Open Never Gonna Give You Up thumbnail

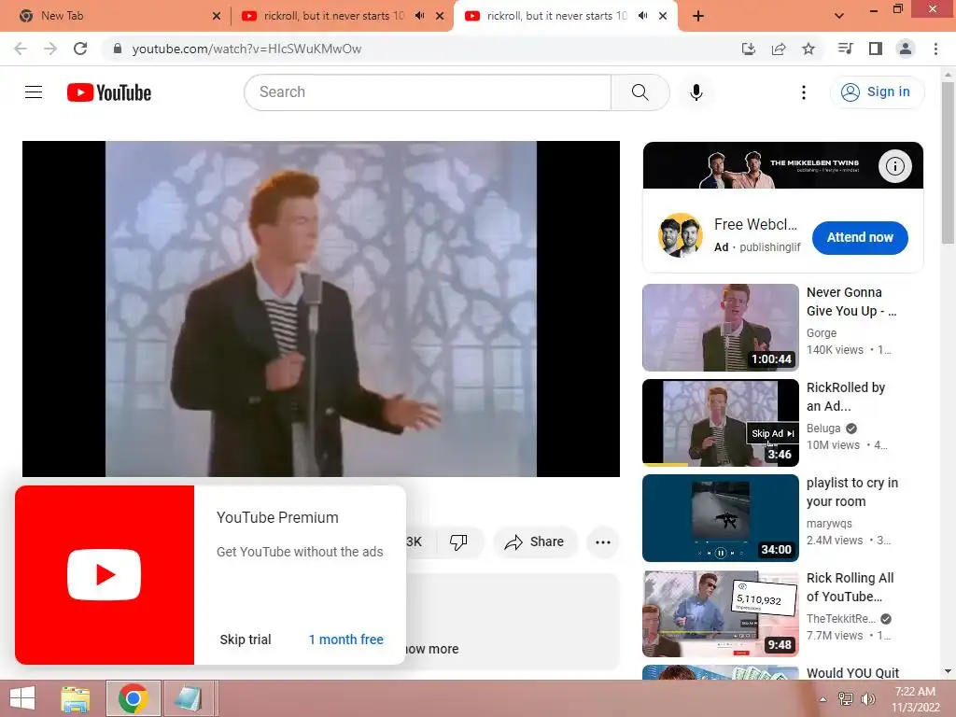pos(720,328)
